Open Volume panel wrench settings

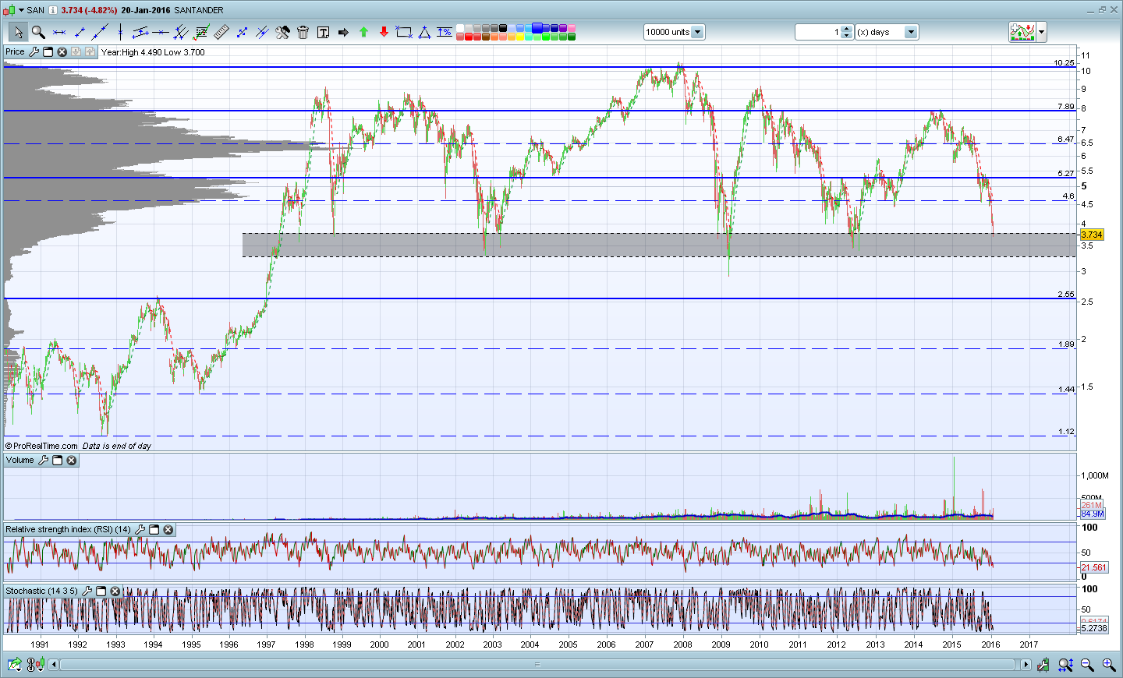pos(43,461)
